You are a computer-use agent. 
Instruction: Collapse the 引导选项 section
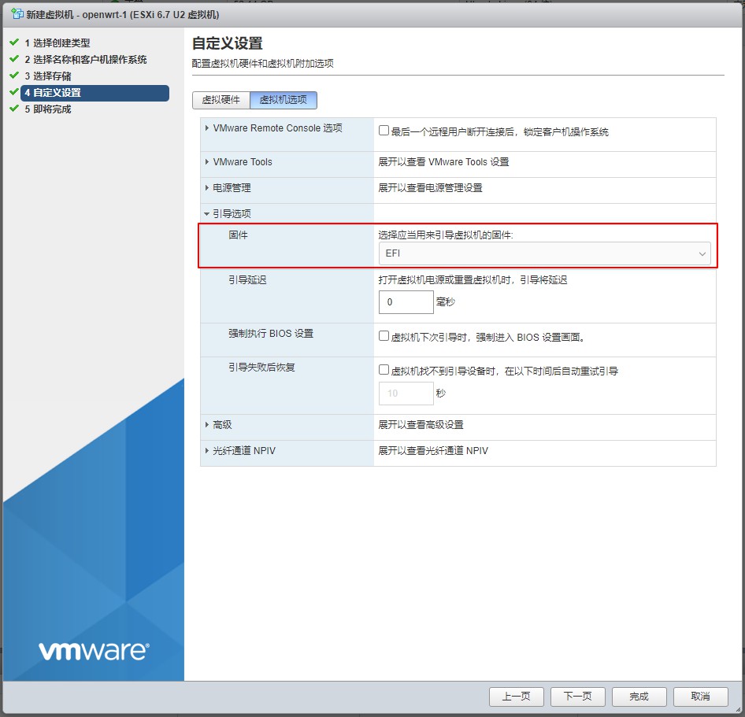click(x=207, y=214)
